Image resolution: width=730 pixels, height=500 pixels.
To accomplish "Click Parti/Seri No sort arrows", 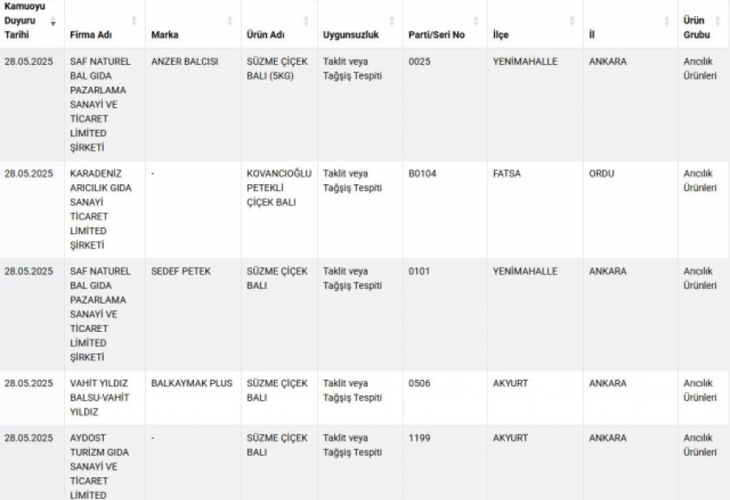I will pyautogui.click(x=476, y=21).
